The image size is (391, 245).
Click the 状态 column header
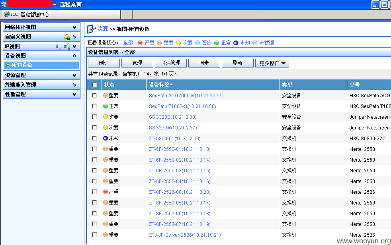click(x=109, y=85)
